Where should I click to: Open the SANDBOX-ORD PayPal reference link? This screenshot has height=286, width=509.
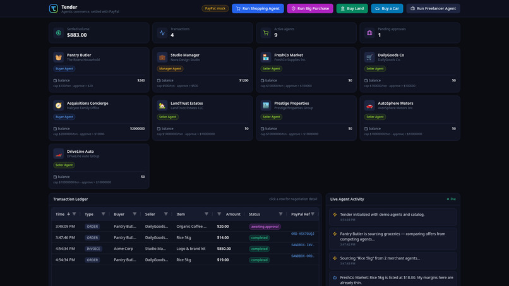pos(302,256)
